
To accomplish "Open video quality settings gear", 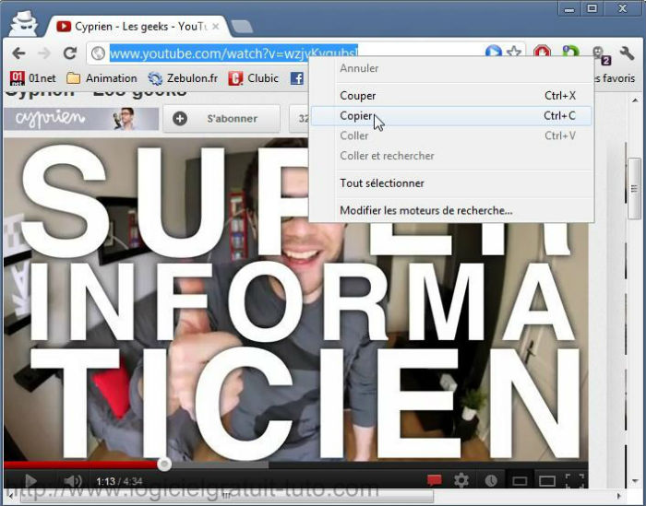I will (x=461, y=480).
